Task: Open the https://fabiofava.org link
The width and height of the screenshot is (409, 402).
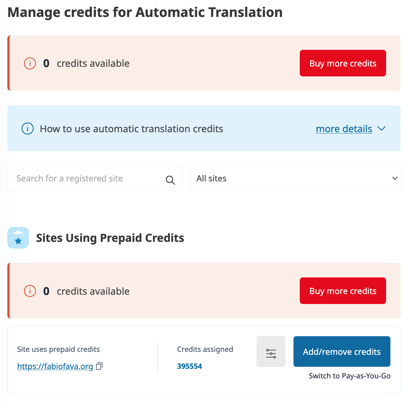Action: coord(55,366)
